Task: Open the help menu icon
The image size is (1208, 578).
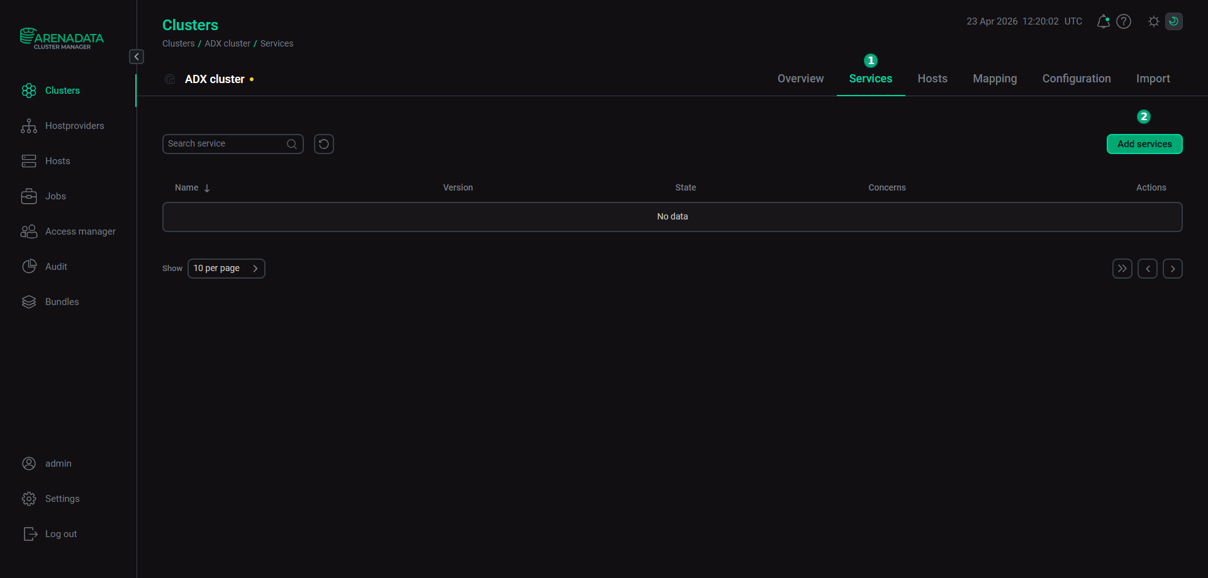Action: point(1124,21)
